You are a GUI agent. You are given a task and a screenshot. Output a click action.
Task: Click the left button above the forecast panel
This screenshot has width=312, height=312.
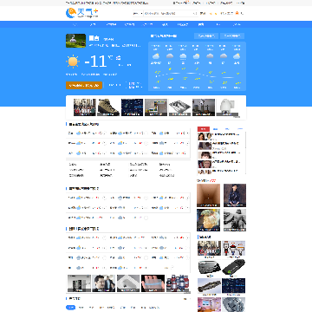(x=206, y=36)
